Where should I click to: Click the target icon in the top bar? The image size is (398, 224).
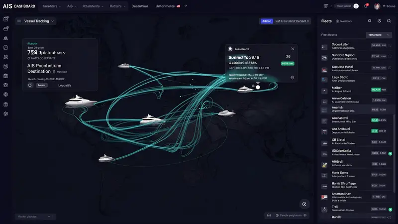point(326,6)
